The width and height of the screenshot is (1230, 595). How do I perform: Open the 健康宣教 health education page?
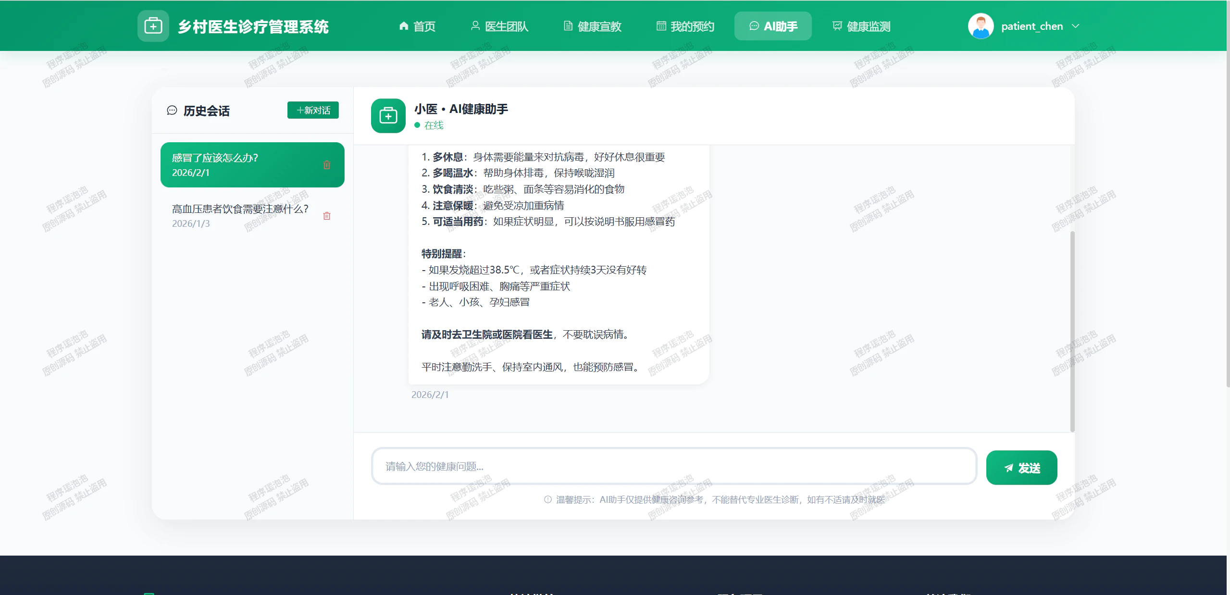(592, 26)
